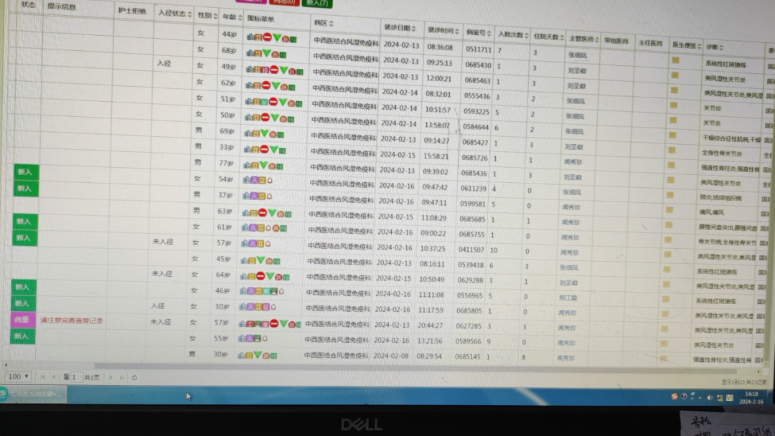The height and width of the screenshot is (436, 775).
Task: Click the green V icon in the 男 30岁 row
Action: point(258,355)
